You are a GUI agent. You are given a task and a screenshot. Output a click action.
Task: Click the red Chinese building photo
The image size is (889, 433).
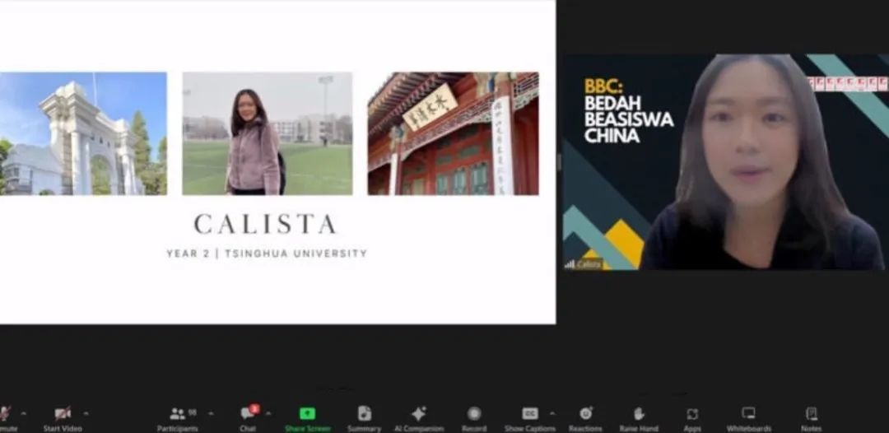[x=454, y=133]
